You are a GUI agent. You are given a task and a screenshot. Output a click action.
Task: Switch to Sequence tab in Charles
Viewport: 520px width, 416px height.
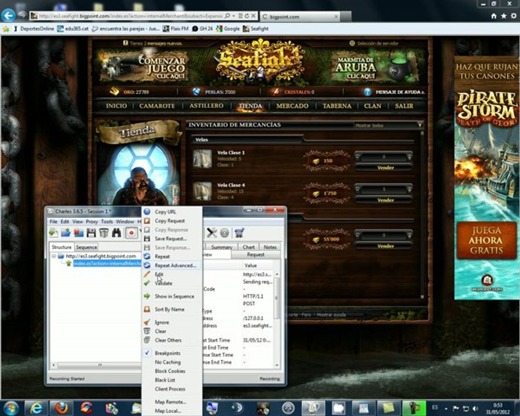tap(86, 247)
